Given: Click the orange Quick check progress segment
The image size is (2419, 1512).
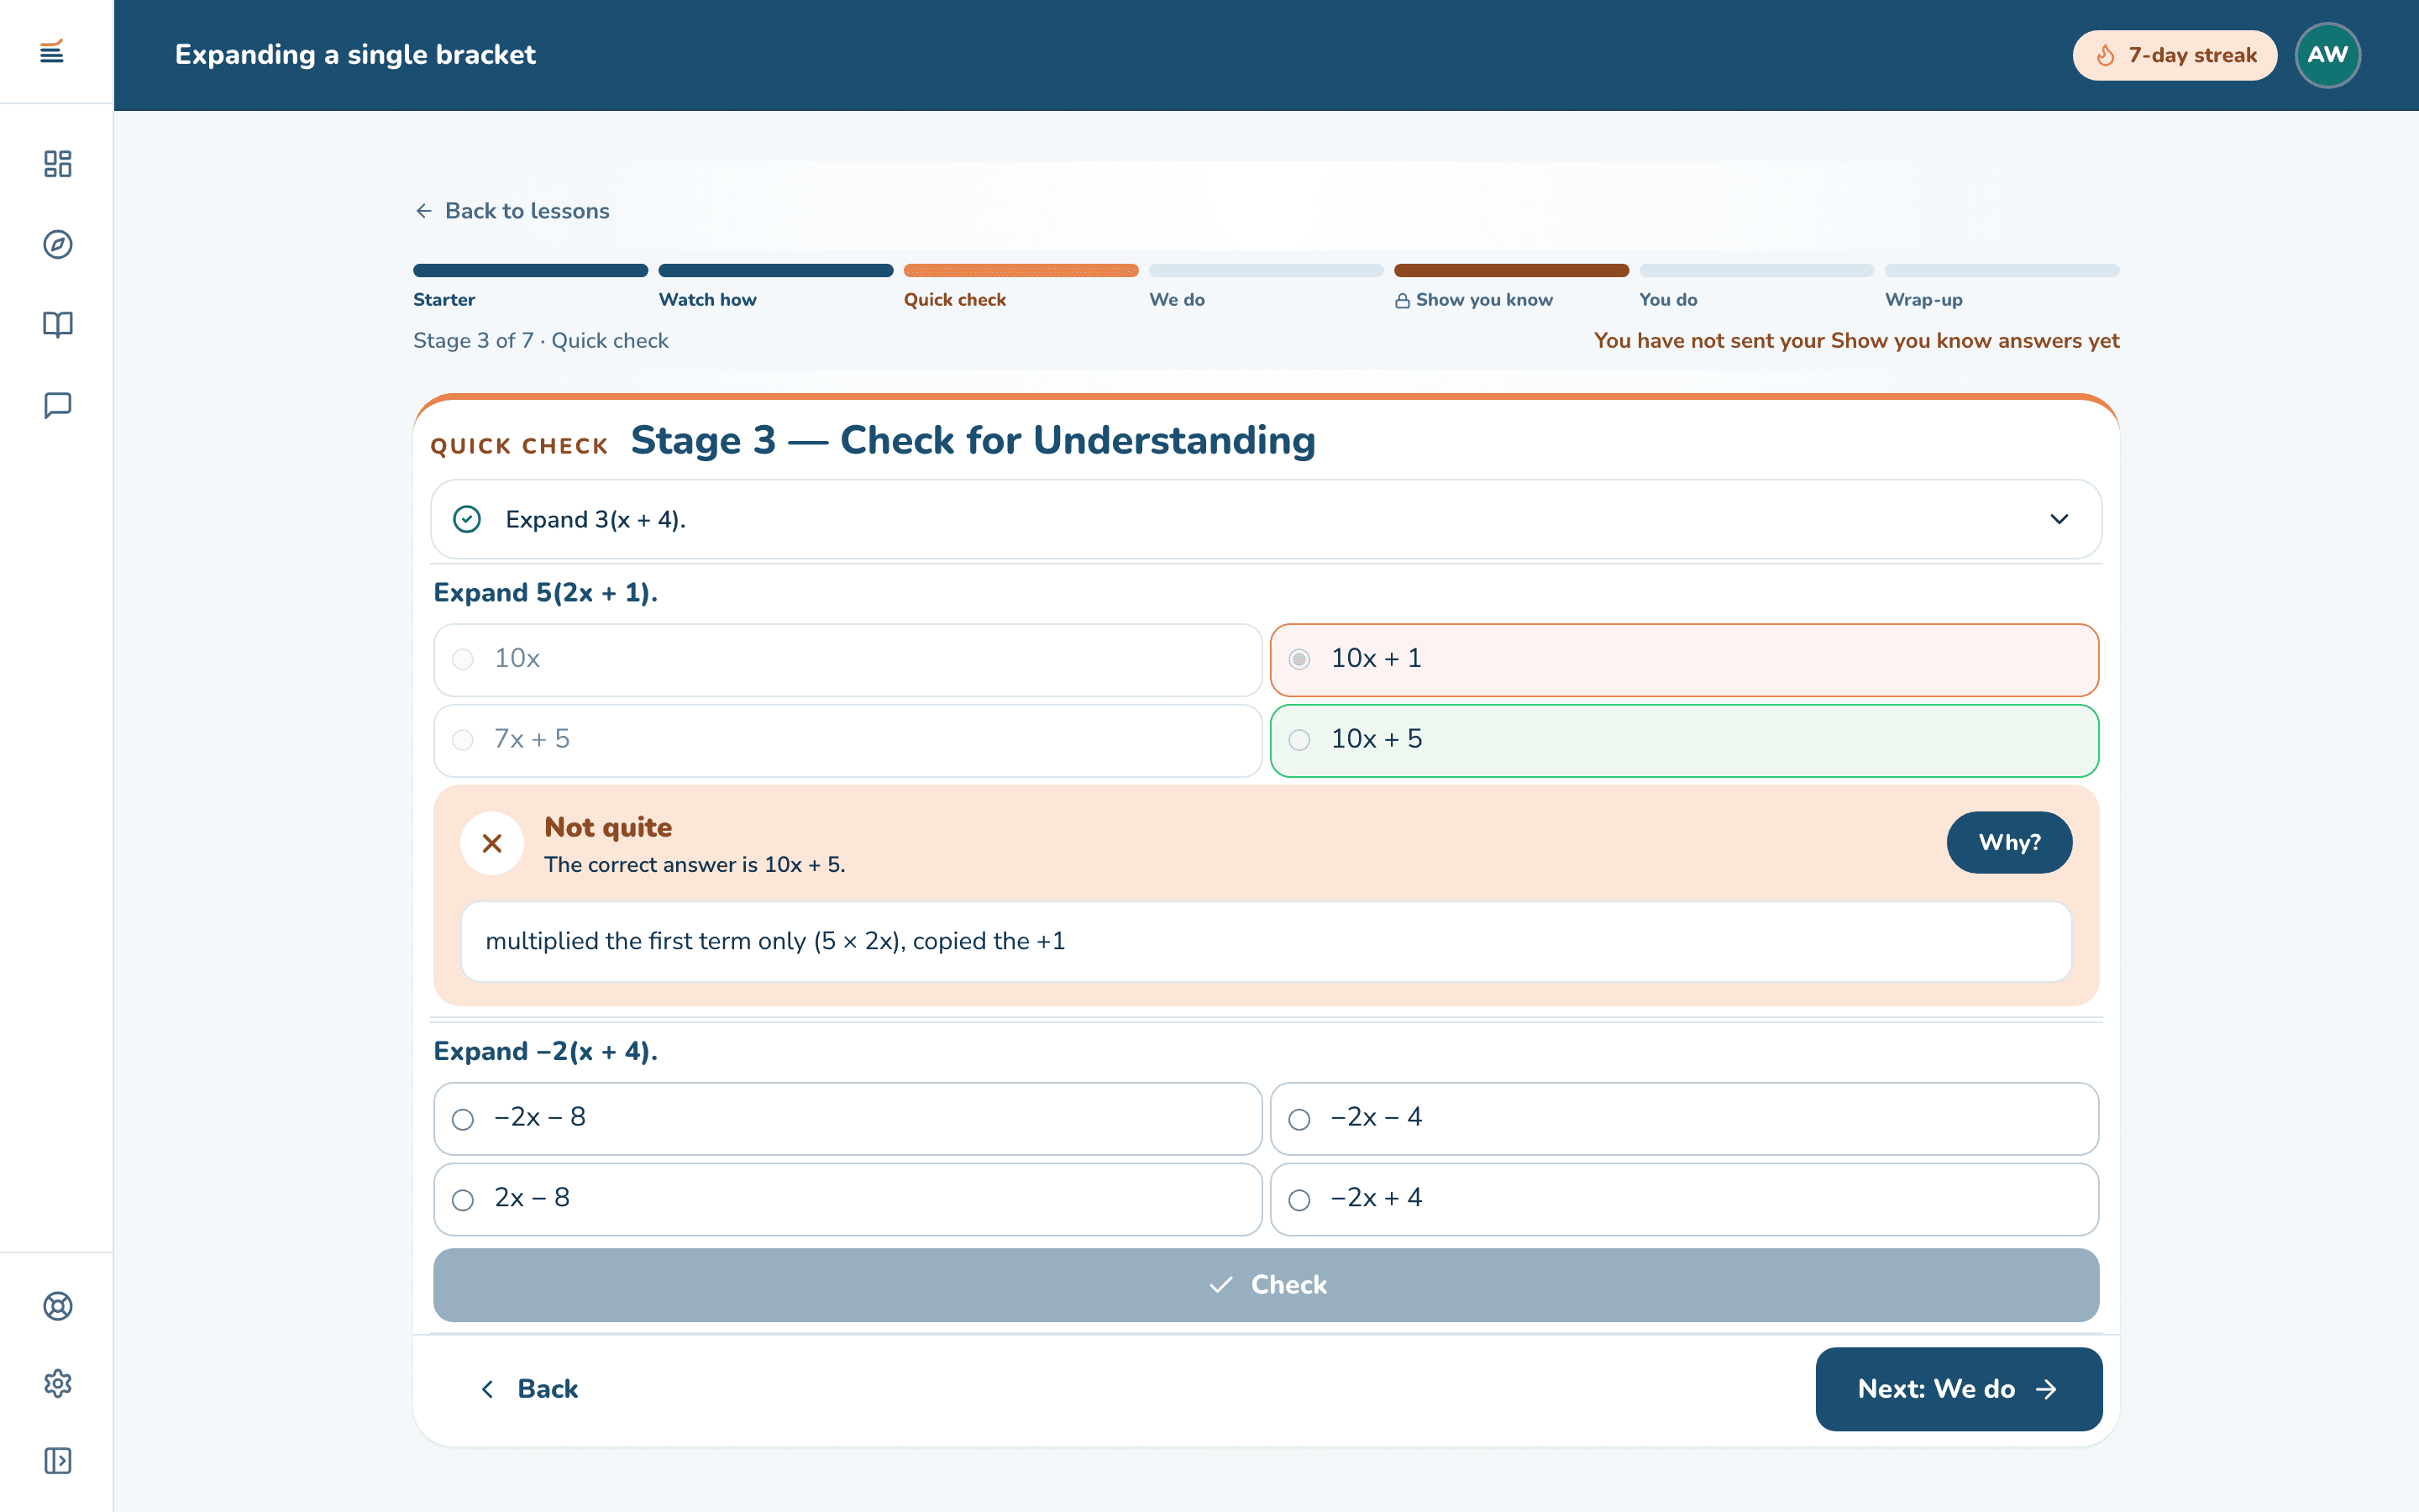Looking at the screenshot, I should [1021, 270].
